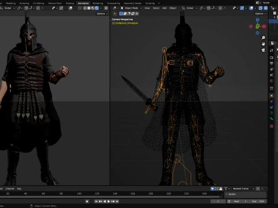Open the Output properties tab

272,64
